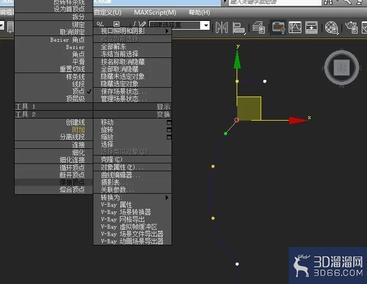Click Render Setup teapot icon
The image size is (367, 284).
pos(351,27)
